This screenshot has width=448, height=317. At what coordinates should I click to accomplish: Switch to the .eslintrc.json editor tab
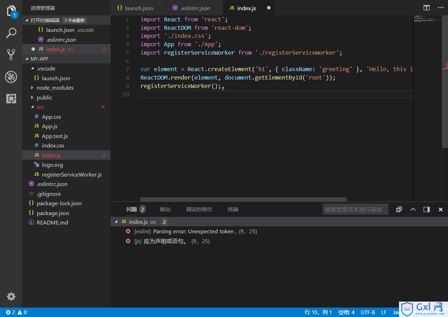pyautogui.click(x=195, y=8)
